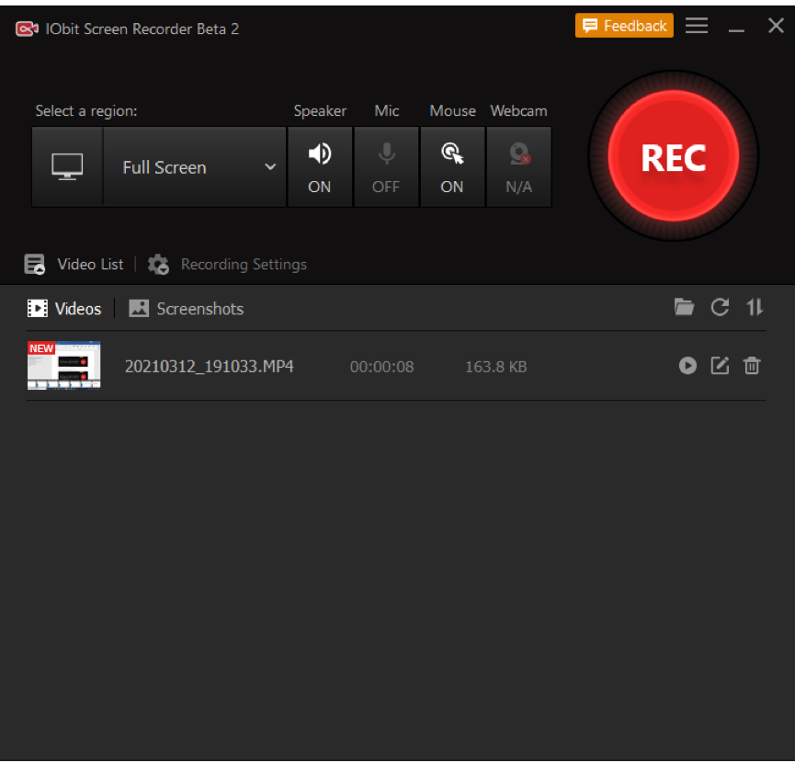795x762 pixels.
Task: Turn on the Mic recording
Action: click(386, 166)
